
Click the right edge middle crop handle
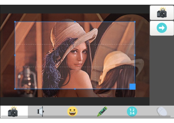pos(135,55)
